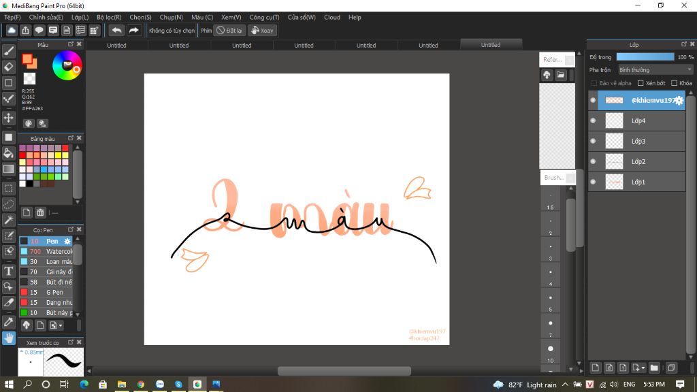697x392 pixels.
Task: Select the Gradient tool
Action: click(8, 169)
